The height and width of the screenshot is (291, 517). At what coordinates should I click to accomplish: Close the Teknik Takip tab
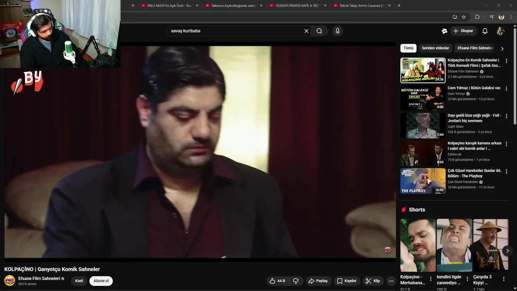coord(389,6)
